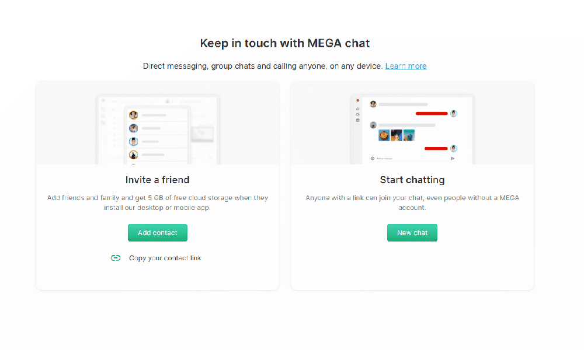Select the fourth contact avatar in invite illustration
This screenshot has width=584, height=350.
point(134,155)
